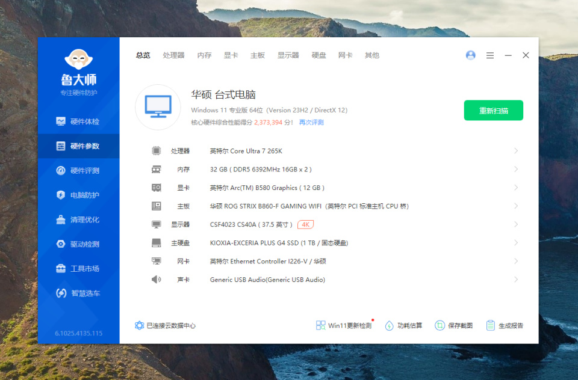Click the 处理器 CPU chip icon
The image size is (578, 380).
click(x=157, y=150)
